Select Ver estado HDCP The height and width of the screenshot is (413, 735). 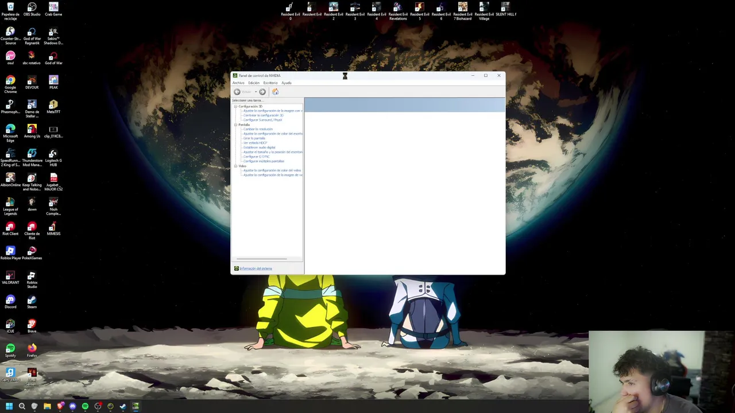pos(256,143)
